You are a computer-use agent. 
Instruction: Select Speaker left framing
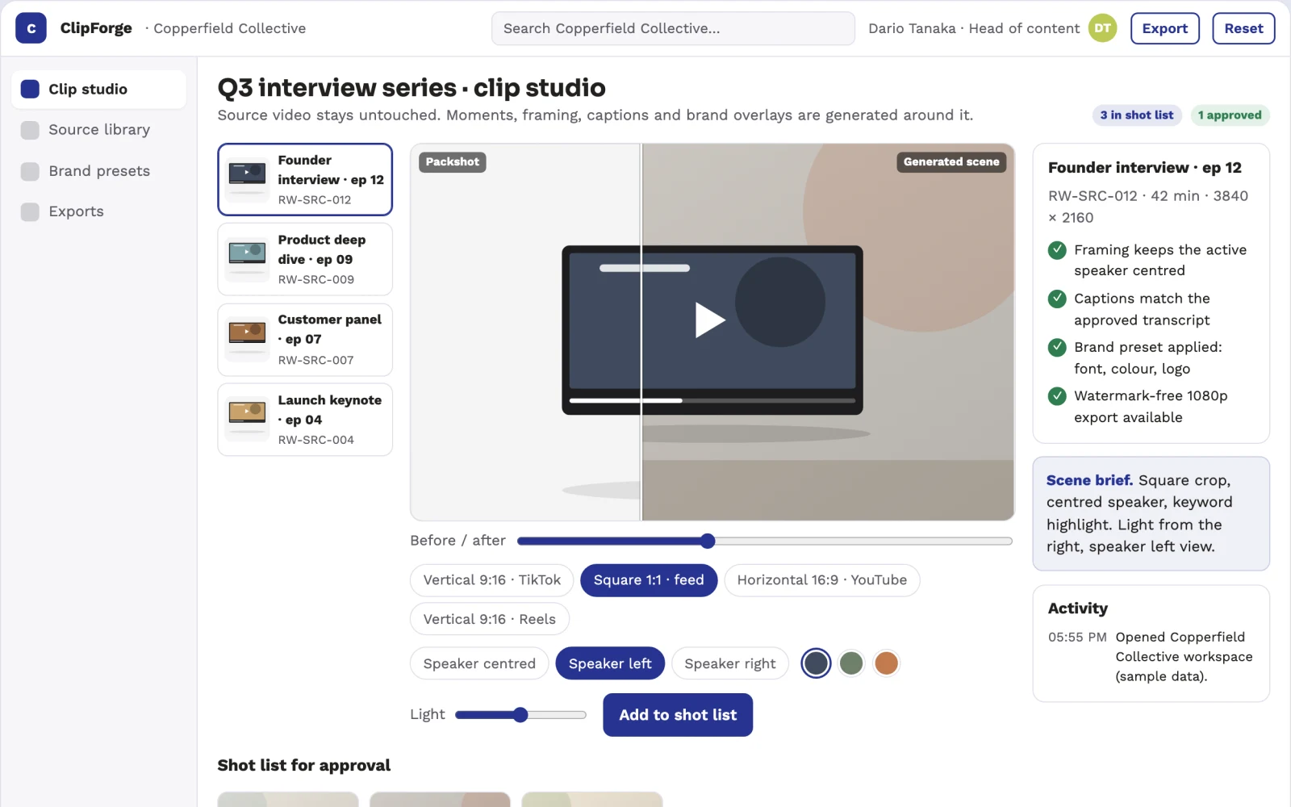610,663
